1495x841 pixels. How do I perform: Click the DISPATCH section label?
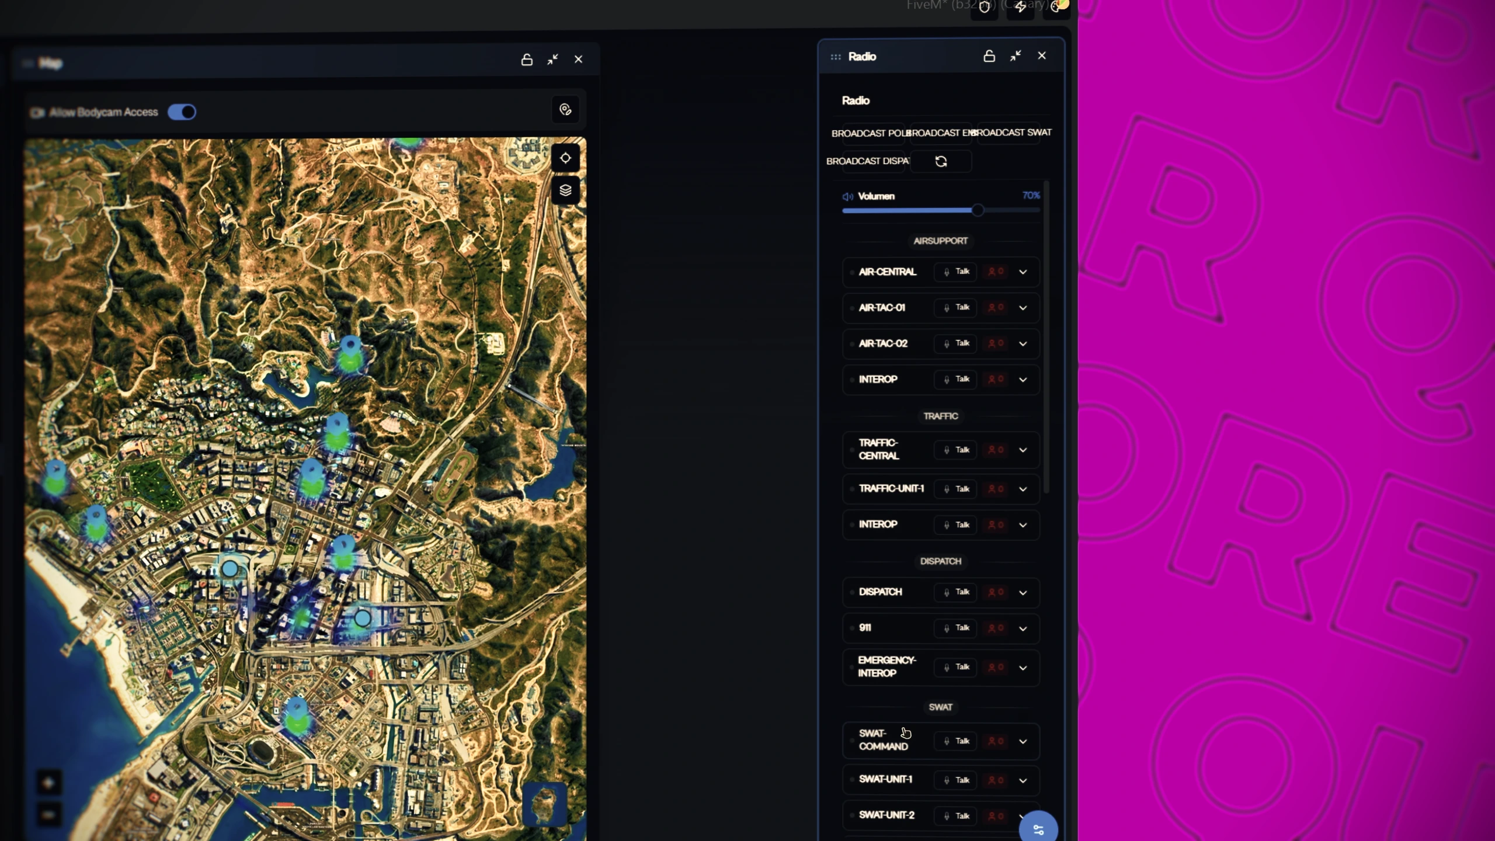tap(941, 561)
